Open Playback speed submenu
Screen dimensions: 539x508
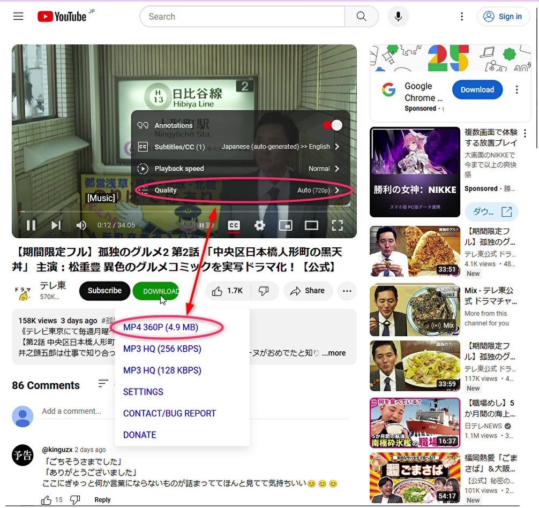coord(241,168)
